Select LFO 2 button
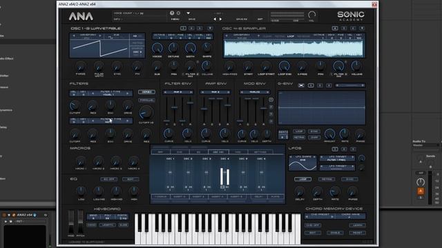442x248 pixels. pyautogui.click(x=344, y=149)
